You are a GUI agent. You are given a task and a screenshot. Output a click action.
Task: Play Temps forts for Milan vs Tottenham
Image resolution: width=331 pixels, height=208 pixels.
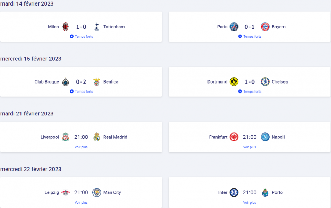pos(81,36)
